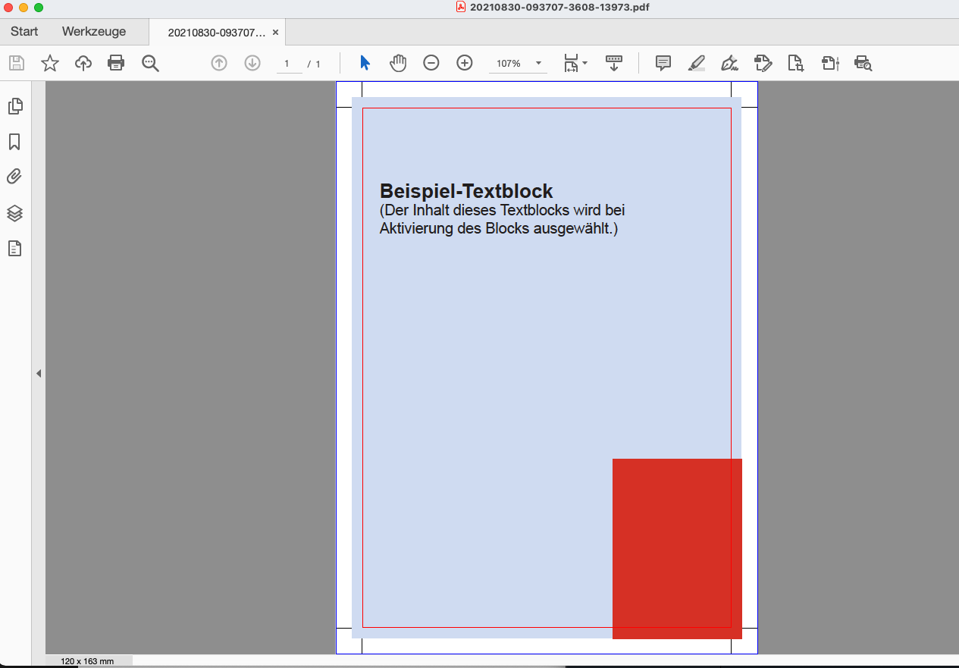Open the find text magnifier tool

[150, 64]
